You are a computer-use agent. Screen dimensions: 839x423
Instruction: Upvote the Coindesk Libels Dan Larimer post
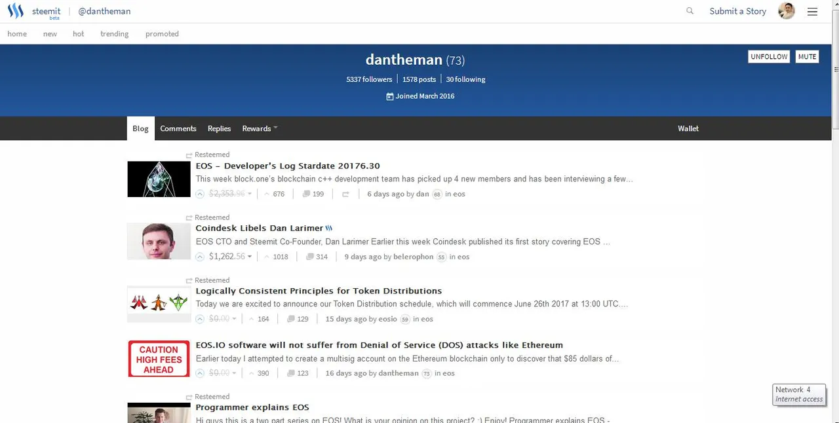(200, 257)
